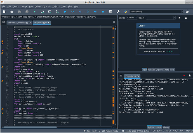The image size is (193, 133).
Task: Expand the working directory dropdown
Action: click(x=182, y=12)
